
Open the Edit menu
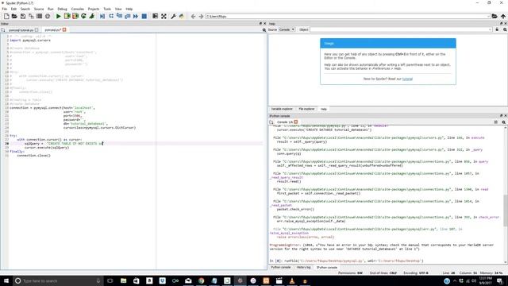pyautogui.click(x=13, y=9)
